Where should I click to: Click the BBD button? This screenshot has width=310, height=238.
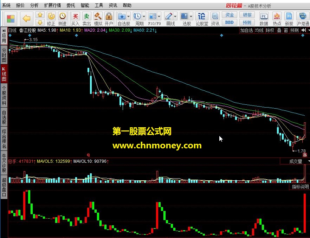(229, 22)
